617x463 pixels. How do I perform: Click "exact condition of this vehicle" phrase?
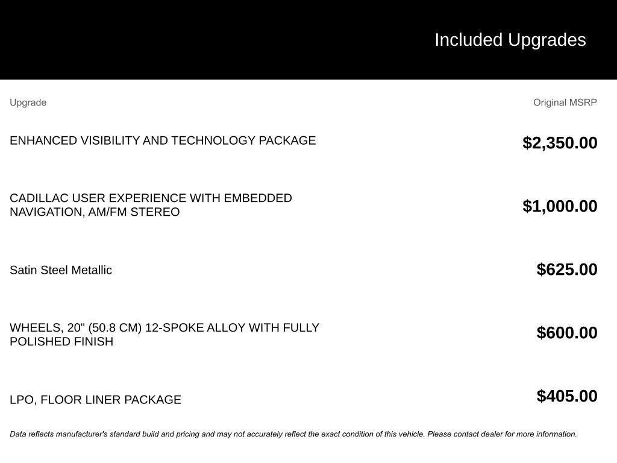click(x=372, y=434)
